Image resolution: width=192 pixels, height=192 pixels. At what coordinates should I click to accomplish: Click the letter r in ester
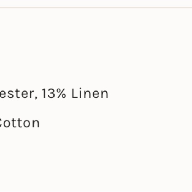pos(31,94)
